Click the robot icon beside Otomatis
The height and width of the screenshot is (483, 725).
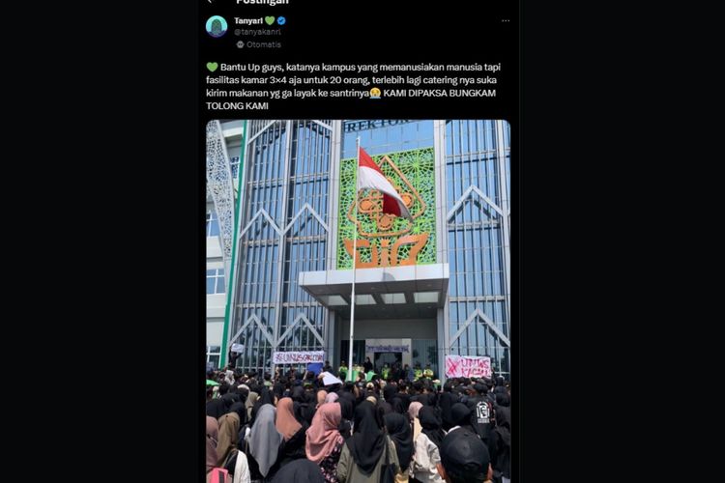(x=240, y=44)
